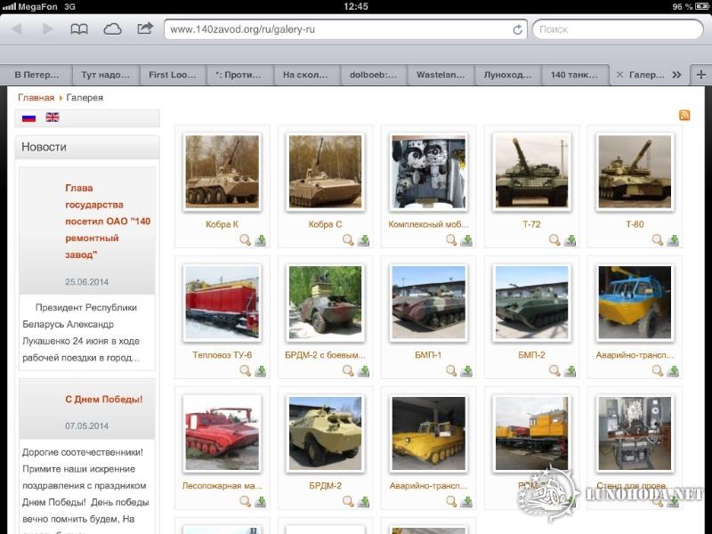
Task: Close the Галер... tab
Action: (x=619, y=75)
